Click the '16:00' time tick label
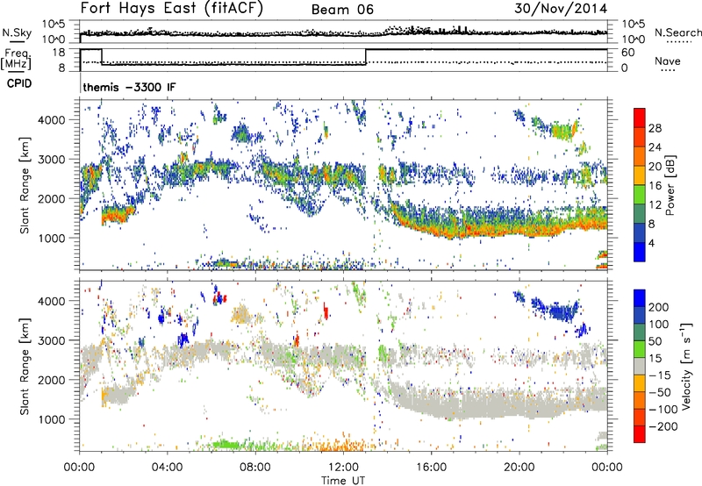Screen dimensions: 702x486 [x=431, y=468]
